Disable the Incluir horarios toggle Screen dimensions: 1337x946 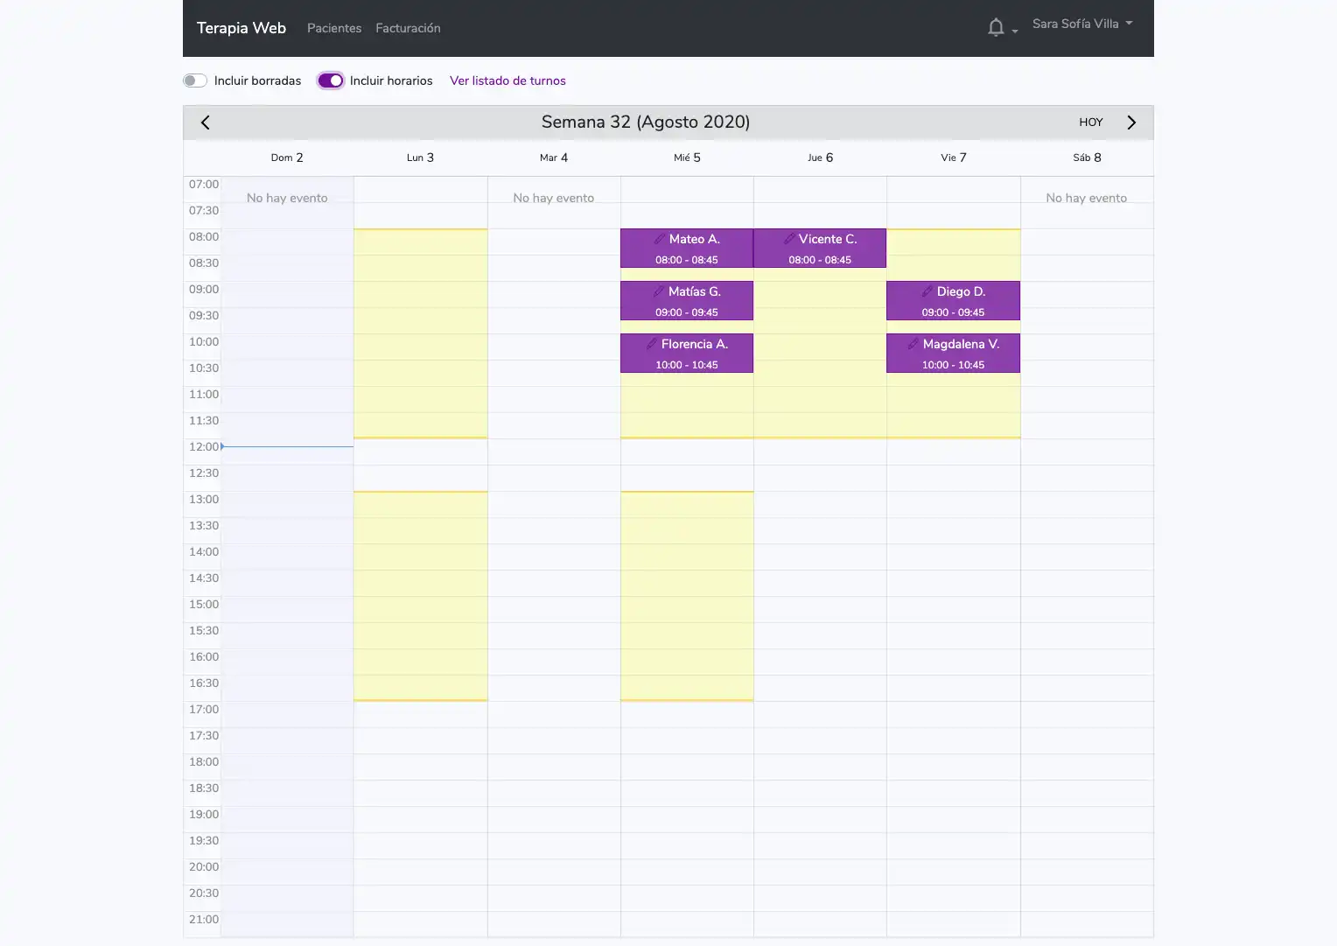click(330, 81)
